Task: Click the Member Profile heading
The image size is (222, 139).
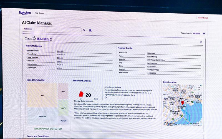Action: pos(125,48)
